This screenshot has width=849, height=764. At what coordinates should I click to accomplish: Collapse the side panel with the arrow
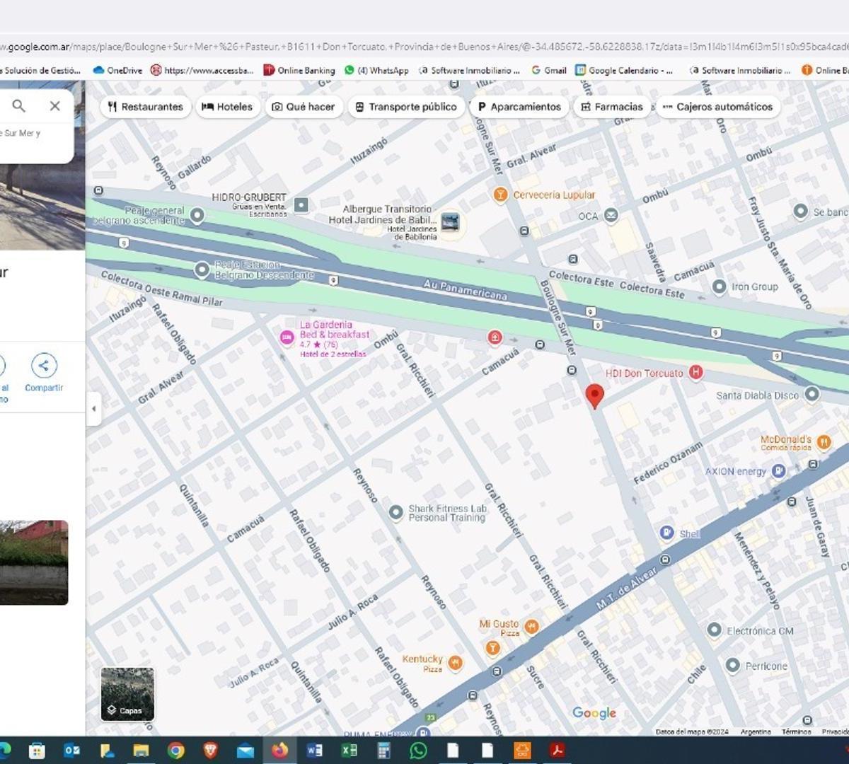tap(93, 409)
